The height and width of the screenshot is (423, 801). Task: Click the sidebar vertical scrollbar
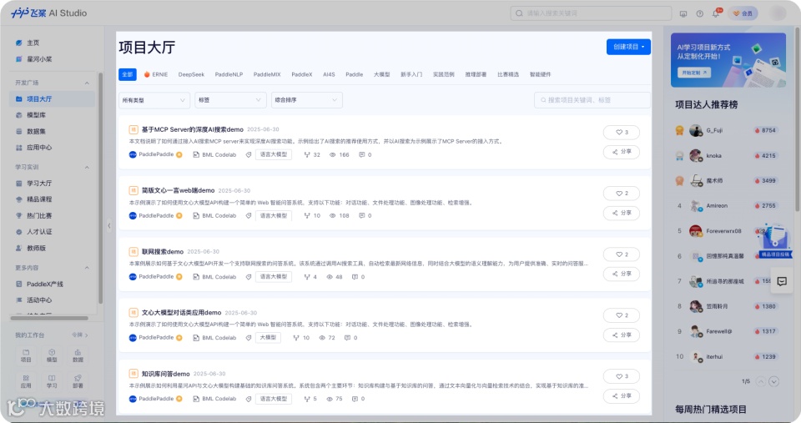point(101,188)
